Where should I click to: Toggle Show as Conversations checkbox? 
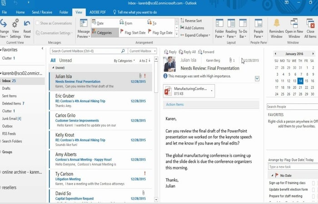pyautogui.click(x=37, y=23)
